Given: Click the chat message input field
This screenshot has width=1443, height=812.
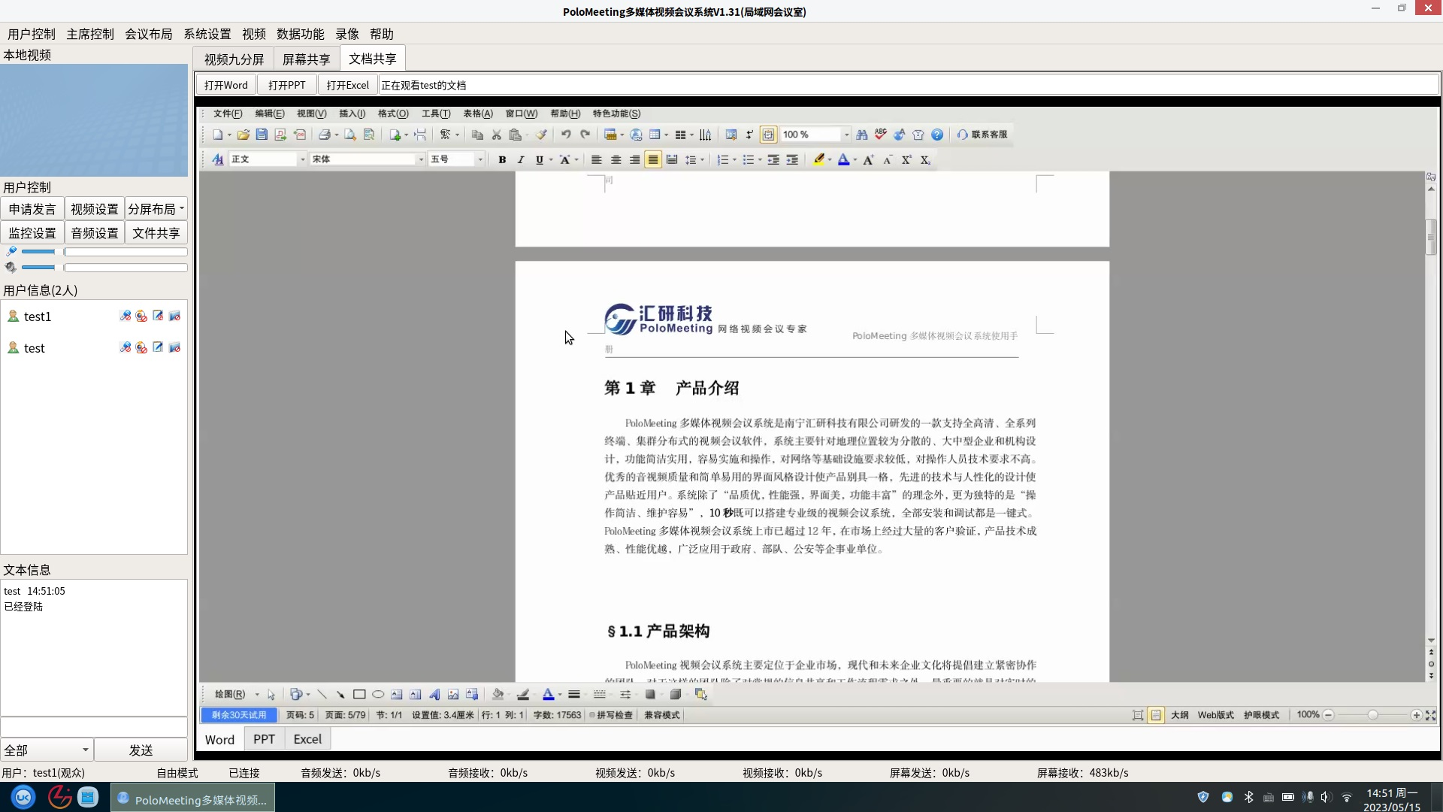Looking at the screenshot, I should 94,727.
